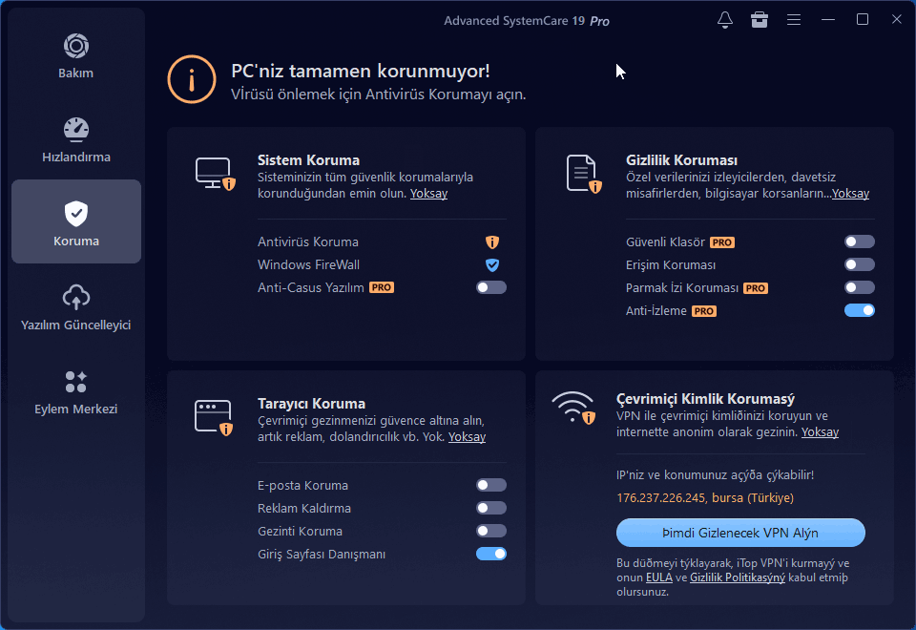This screenshot has height=630, width=916.
Task: Click the Sistem Koruma monitor icon
Action: tap(215, 174)
